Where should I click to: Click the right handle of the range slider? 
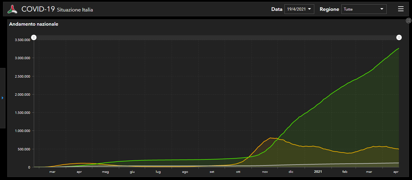[x=399, y=37]
